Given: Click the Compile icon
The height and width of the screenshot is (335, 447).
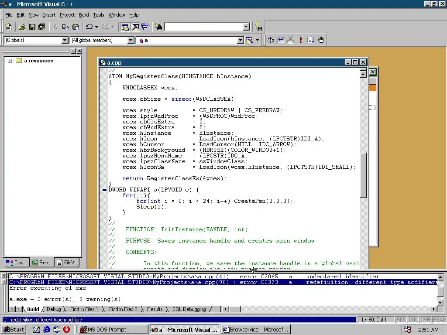Looking at the screenshot, I should 271,40.
